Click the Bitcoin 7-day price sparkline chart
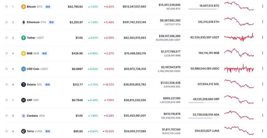The height and width of the screenshot is (138, 267). 239,6
